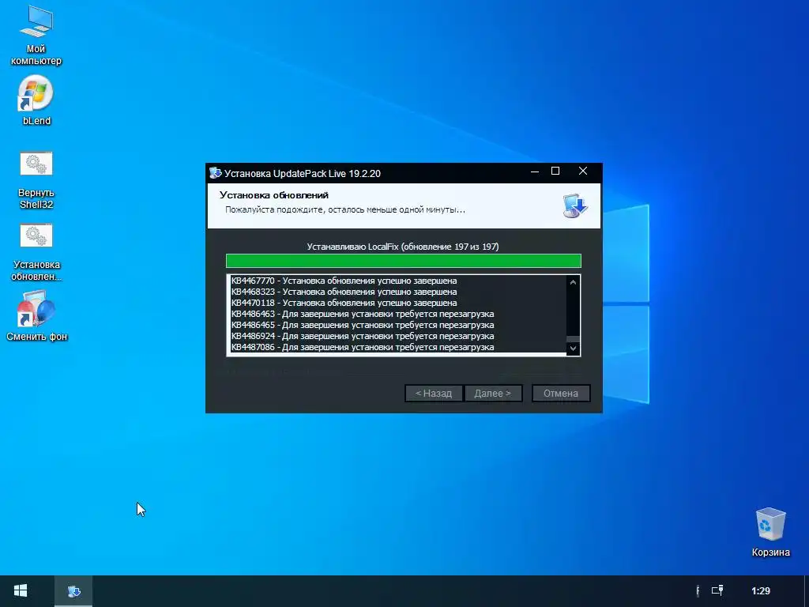
Task: Click the show desktop strip on taskbar
Action: point(807,591)
